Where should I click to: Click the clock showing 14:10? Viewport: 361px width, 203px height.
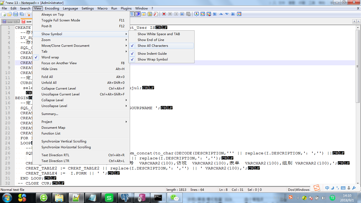tap(347, 196)
